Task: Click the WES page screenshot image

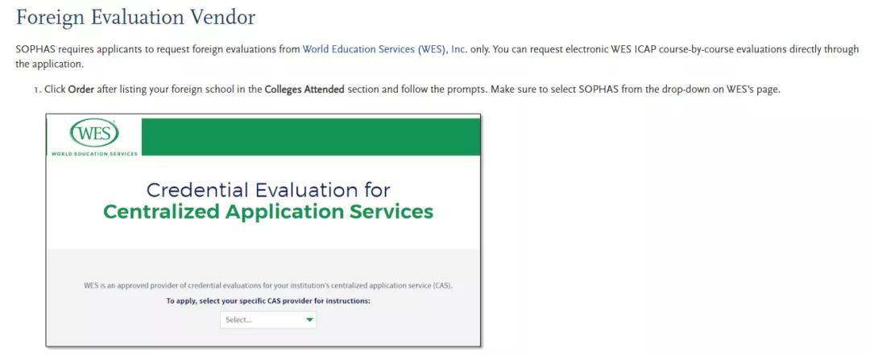Action: pos(263,242)
